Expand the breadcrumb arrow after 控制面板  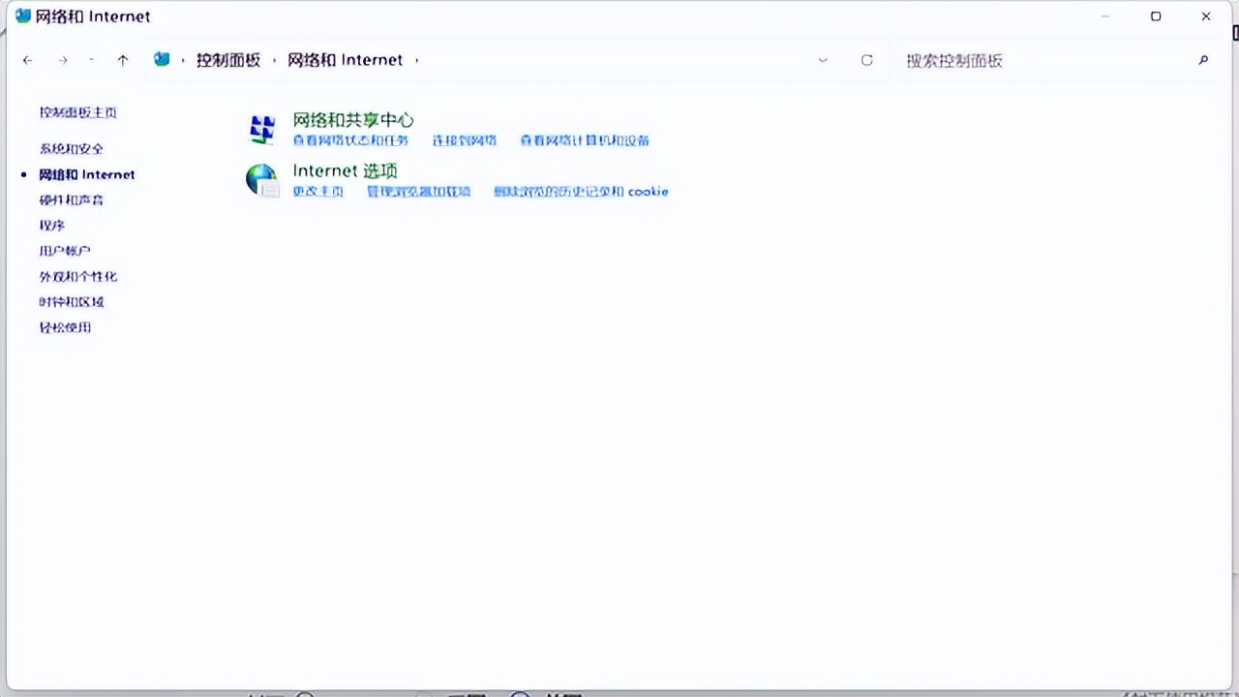point(272,60)
